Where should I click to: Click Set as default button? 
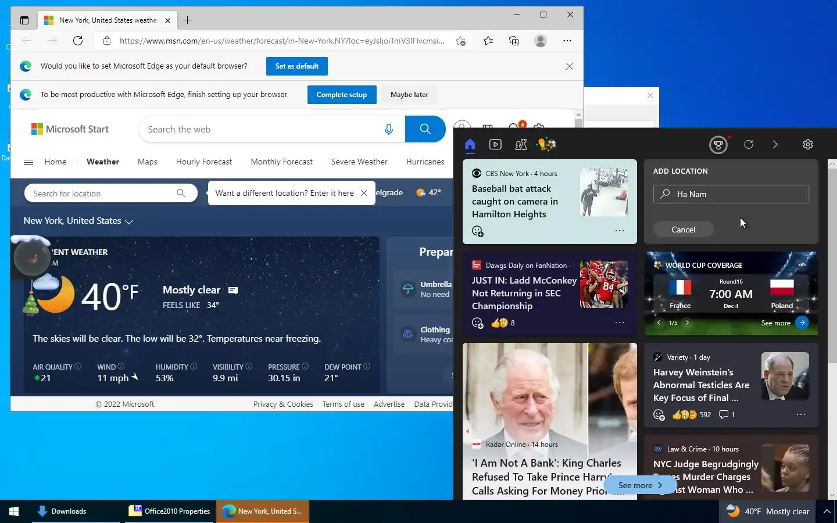[x=297, y=66]
